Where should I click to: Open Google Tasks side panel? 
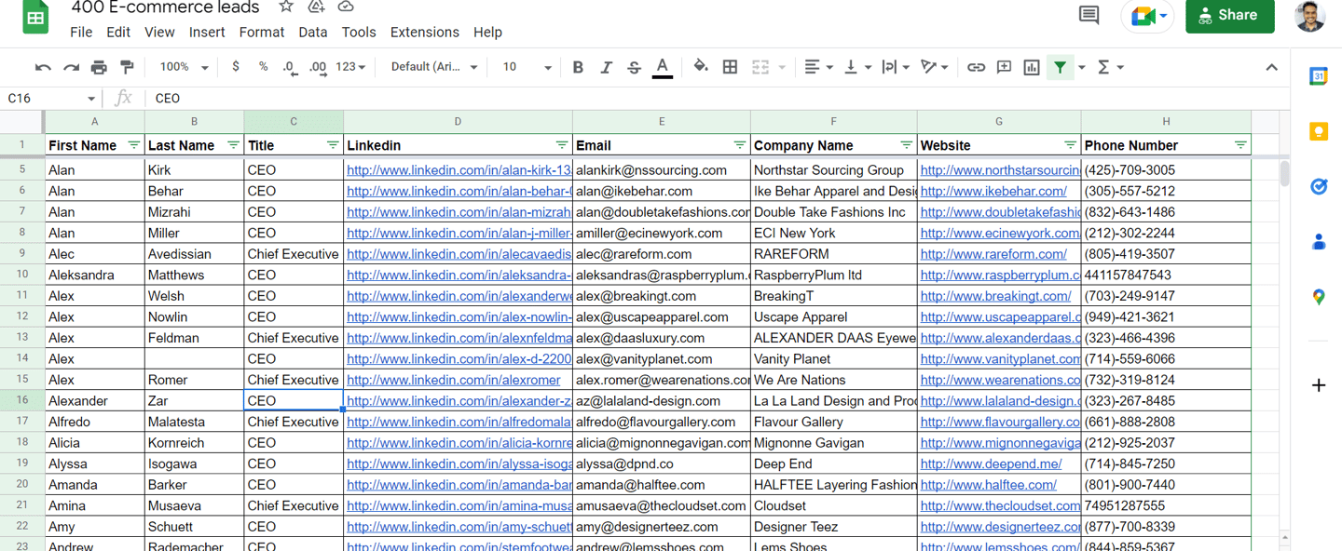[1318, 187]
